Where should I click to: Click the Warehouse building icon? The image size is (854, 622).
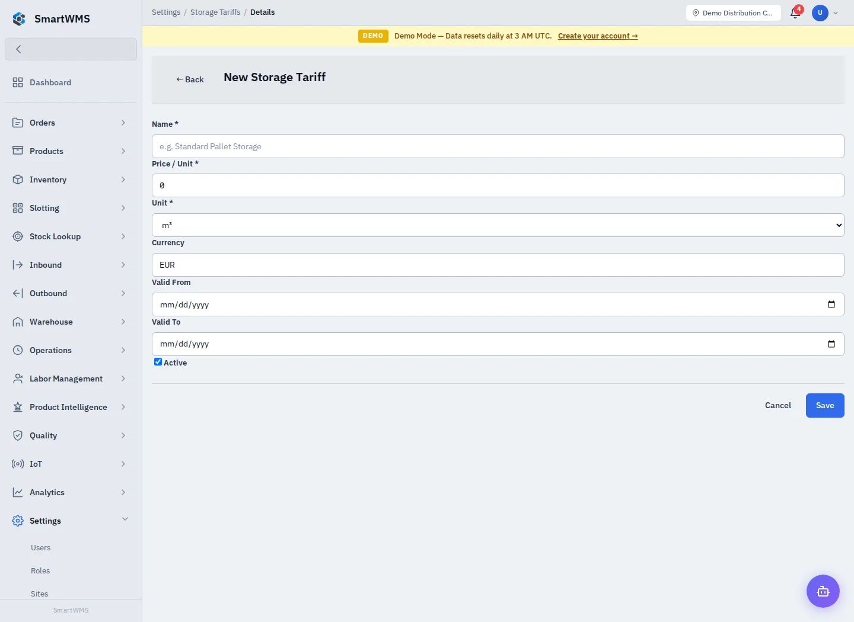(18, 322)
